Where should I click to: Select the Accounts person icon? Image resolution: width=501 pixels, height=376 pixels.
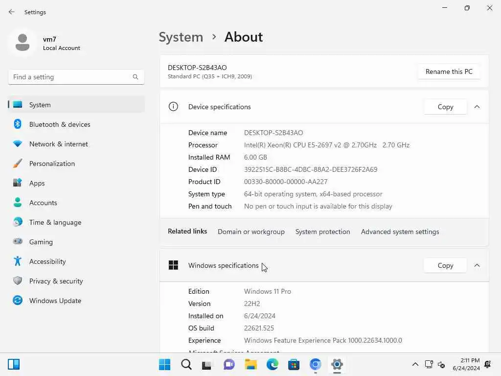[18, 202]
